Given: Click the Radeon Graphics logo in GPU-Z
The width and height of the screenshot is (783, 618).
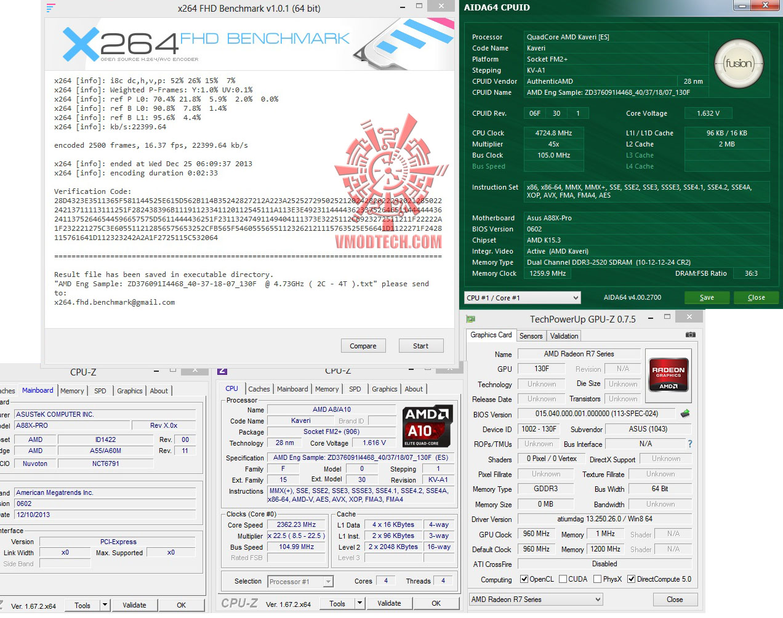Looking at the screenshot, I should pos(669,375).
